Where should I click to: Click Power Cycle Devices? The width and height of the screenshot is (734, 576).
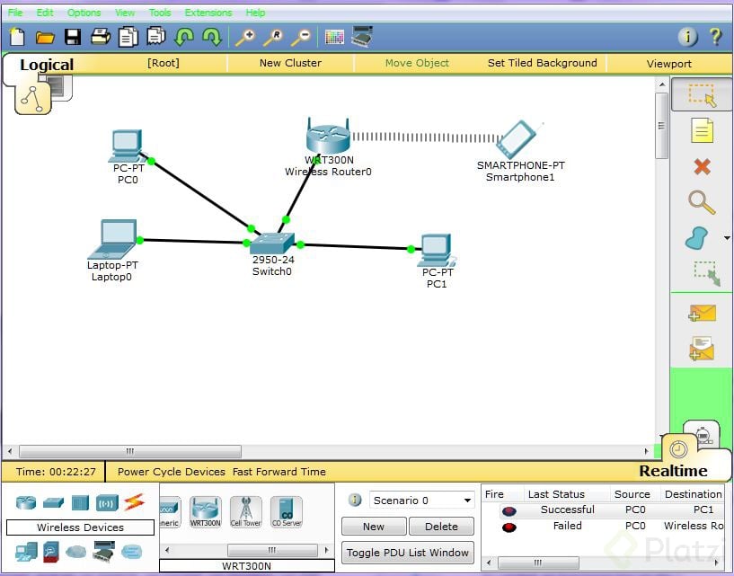coord(172,472)
